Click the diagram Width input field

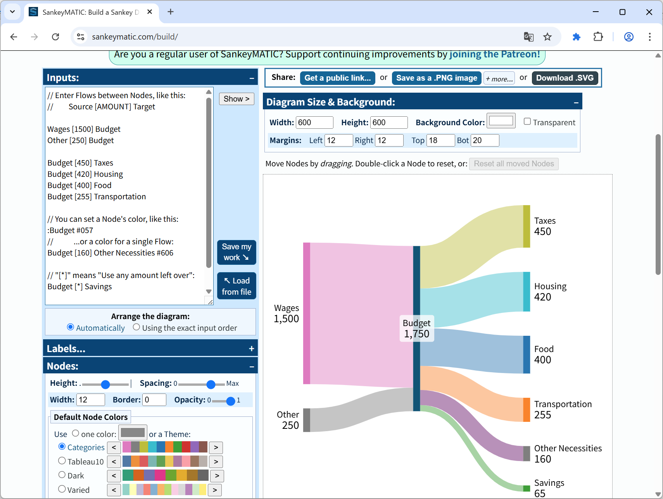314,123
